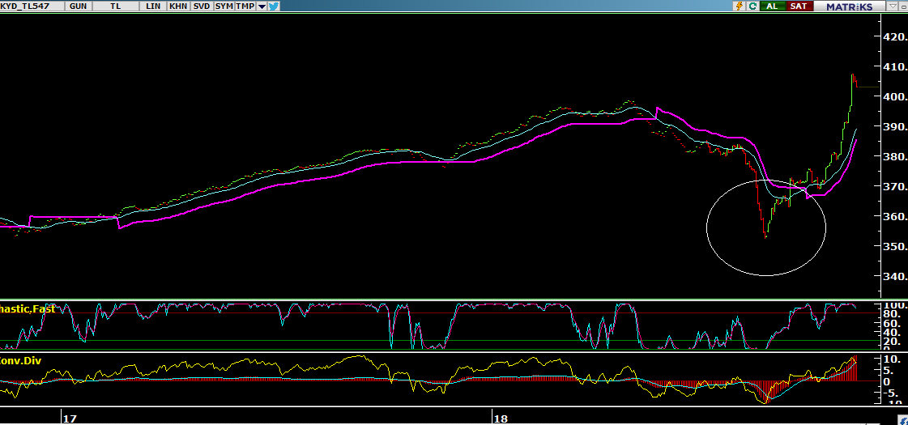This screenshot has width=908, height=425.
Task: Click the green AL buy button
Action: coord(772,6)
